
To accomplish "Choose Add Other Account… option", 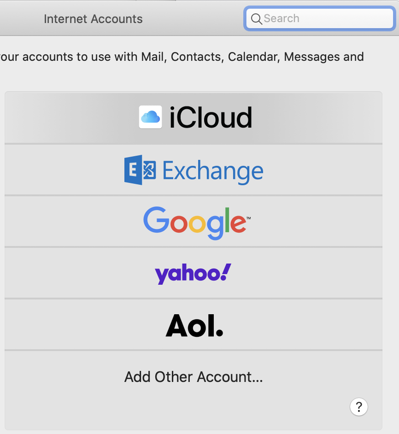I will (194, 377).
